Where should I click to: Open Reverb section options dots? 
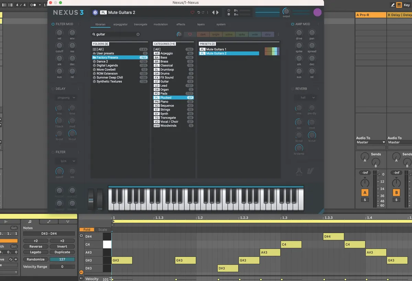click(x=319, y=89)
